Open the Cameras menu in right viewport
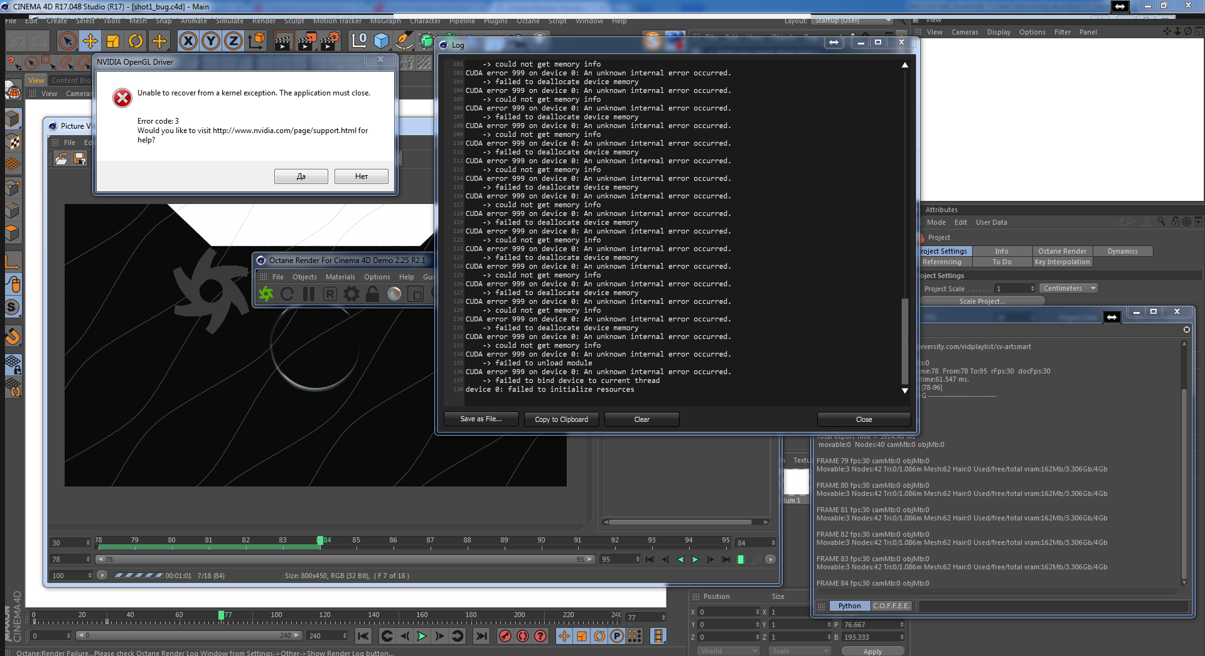Viewport: 1205px width, 656px height. [965, 32]
